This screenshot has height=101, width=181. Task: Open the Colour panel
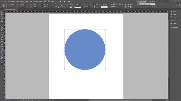point(173,24)
